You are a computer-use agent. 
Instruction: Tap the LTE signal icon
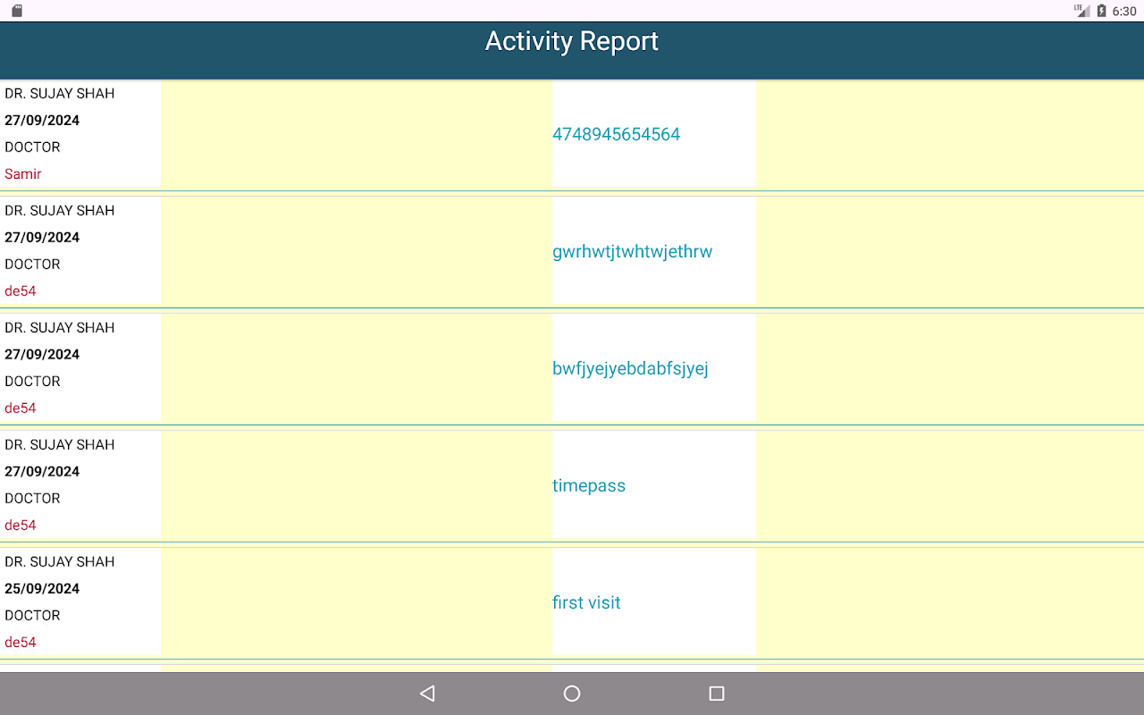(1081, 11)
